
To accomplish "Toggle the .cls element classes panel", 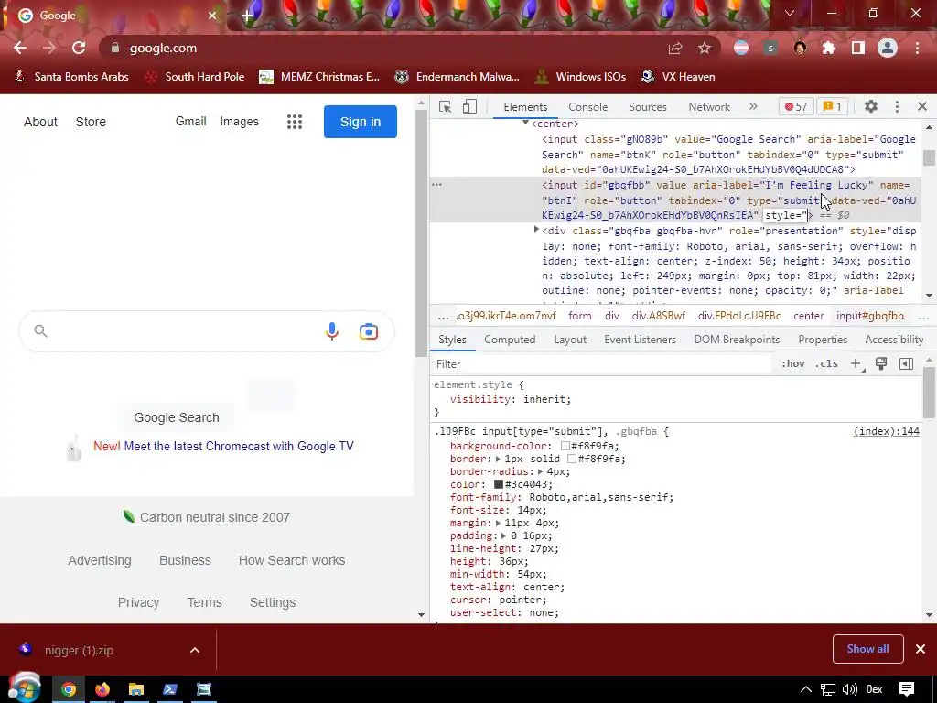I will pyautogui.click(x=826, y=364).
